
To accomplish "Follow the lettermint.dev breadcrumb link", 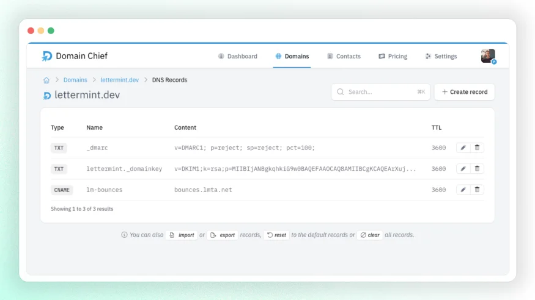I will [x=119, y=80].
